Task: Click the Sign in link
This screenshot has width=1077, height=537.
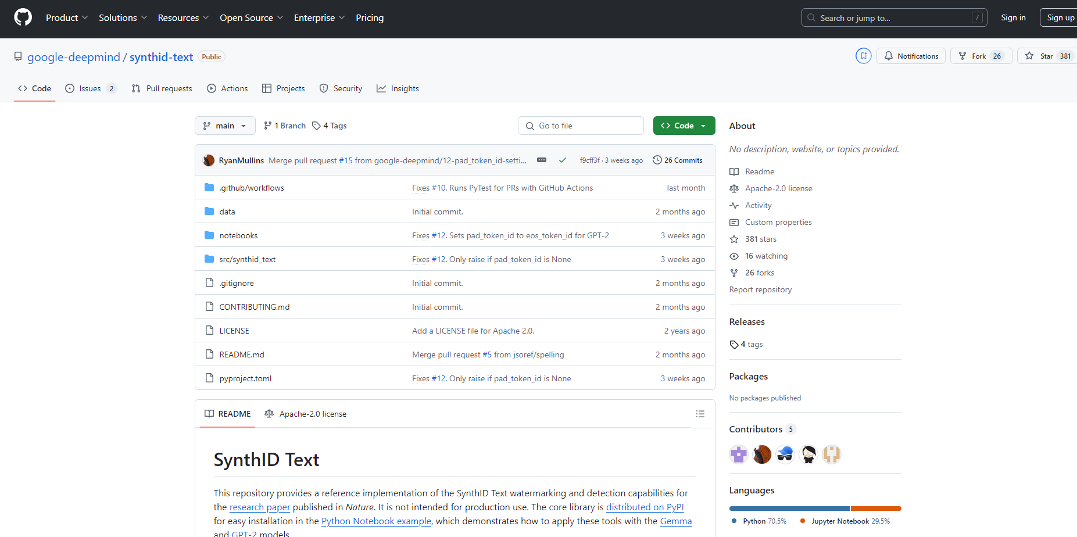Action: click(1012, 17)
